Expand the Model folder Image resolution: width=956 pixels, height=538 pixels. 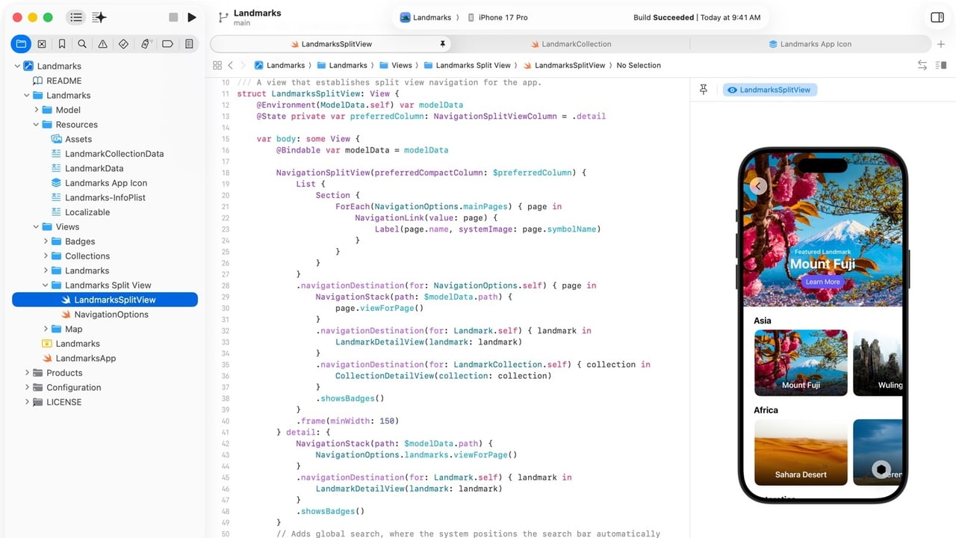tap(36, 110)
